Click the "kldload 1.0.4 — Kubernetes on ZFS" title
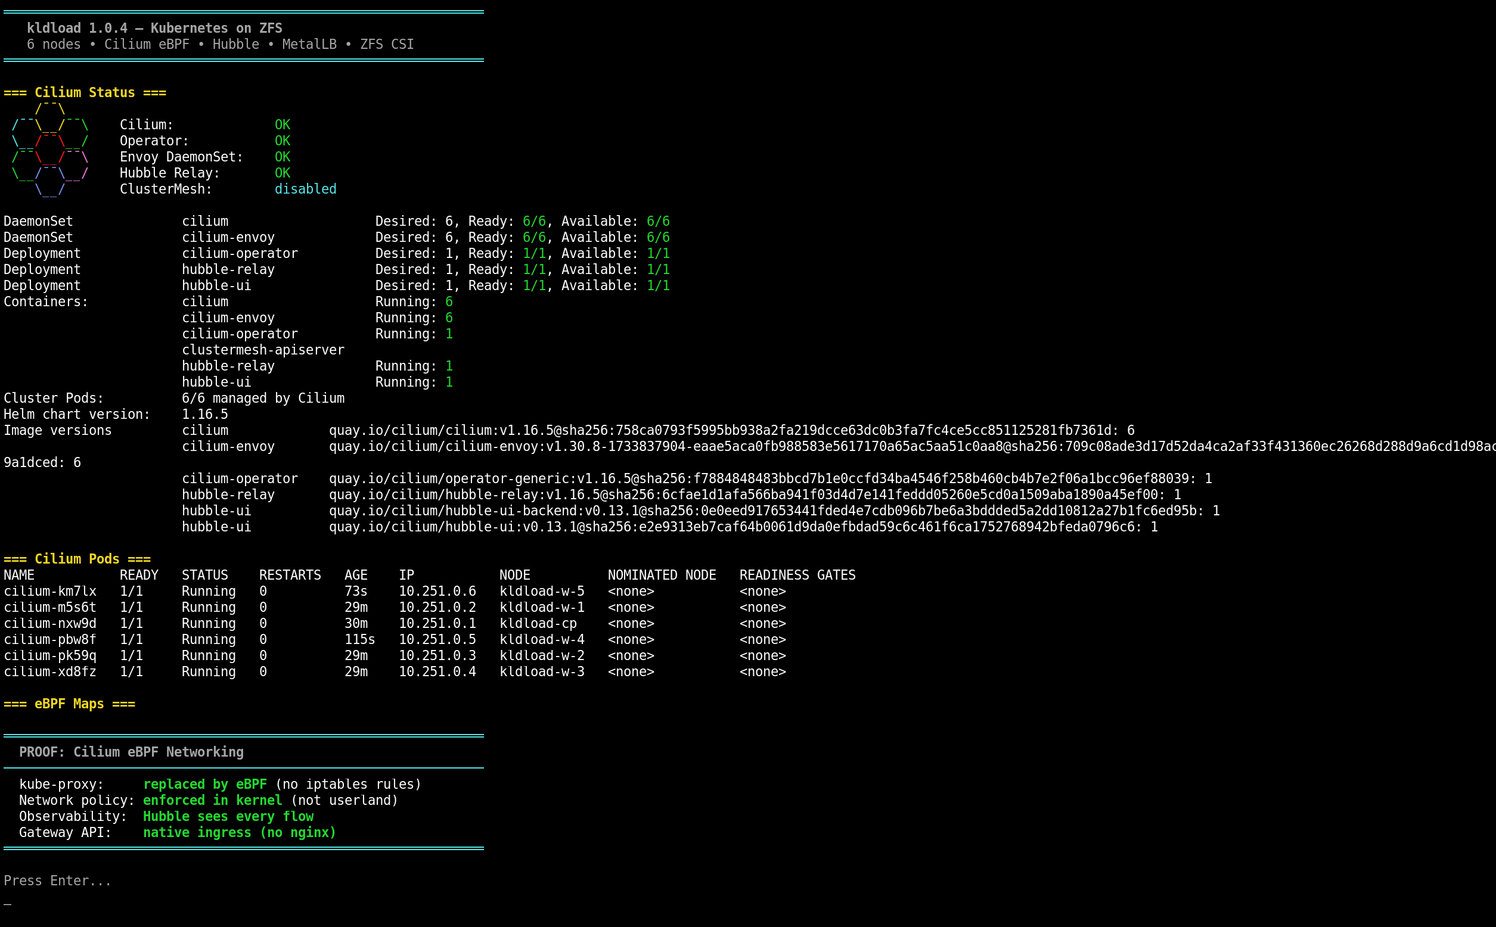This screenshot has width=1496, height=927. [154, 28]
